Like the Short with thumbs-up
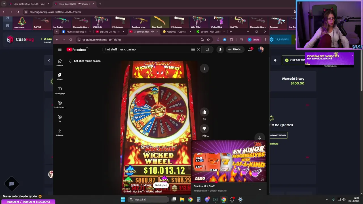The image size is (363, 204). point(204,112)
